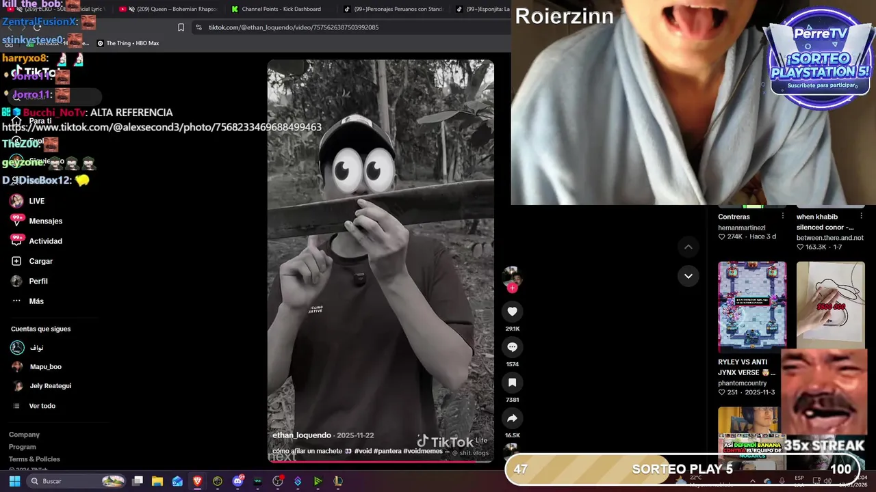This screenshot has width=876, height=492.
Task: Open Ryley vs Anti Jynx video thumbnail
Action: click(x=752, y=307)
